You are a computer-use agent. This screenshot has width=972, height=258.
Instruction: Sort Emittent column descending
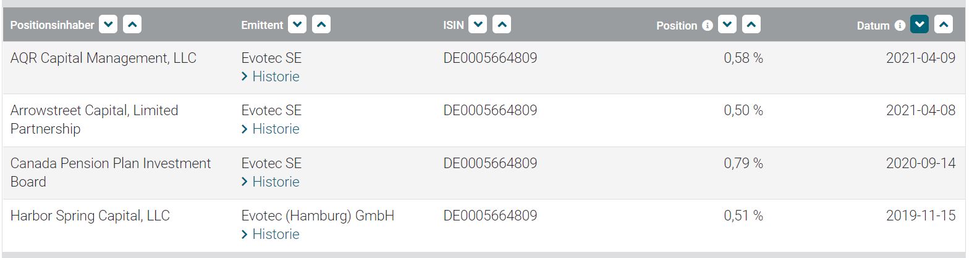pos(297,25)
